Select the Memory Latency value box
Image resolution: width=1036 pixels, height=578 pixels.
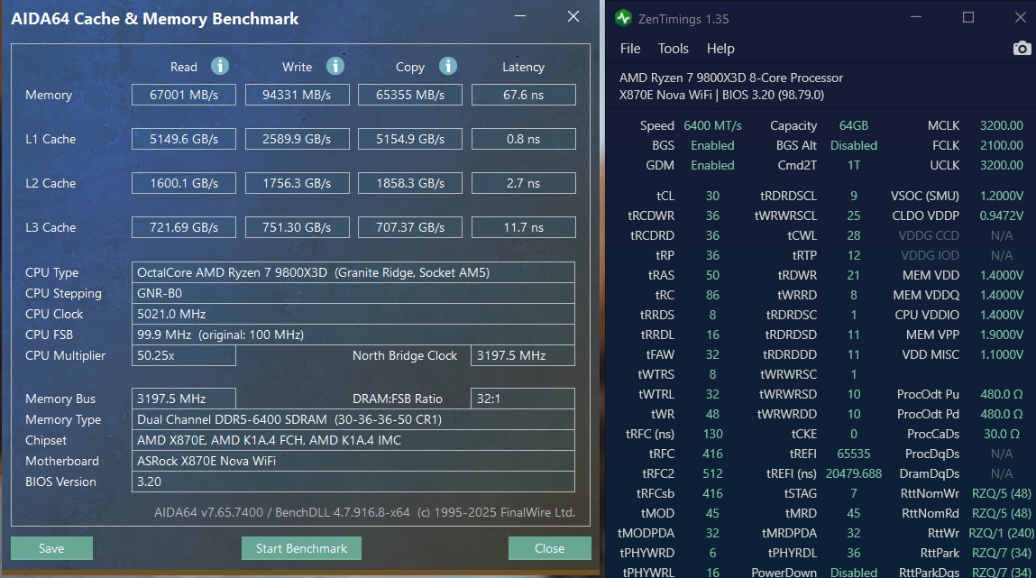[x=523, y=95]
